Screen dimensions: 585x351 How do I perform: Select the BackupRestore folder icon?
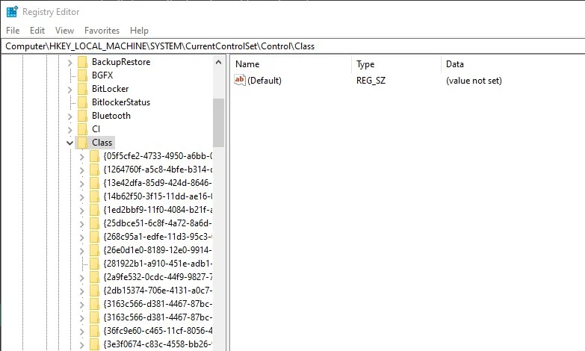tap(82, 62)
